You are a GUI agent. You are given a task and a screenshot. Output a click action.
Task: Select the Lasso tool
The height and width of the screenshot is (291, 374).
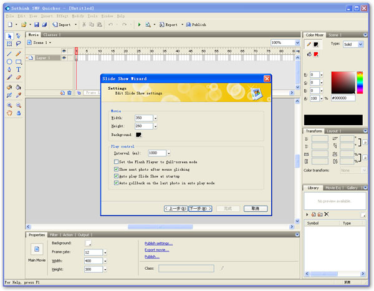18,44
